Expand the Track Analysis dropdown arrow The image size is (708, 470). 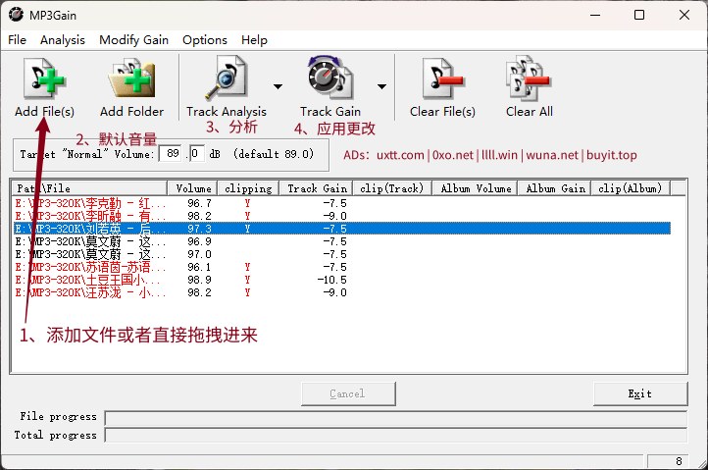click(x=278, y=86)
